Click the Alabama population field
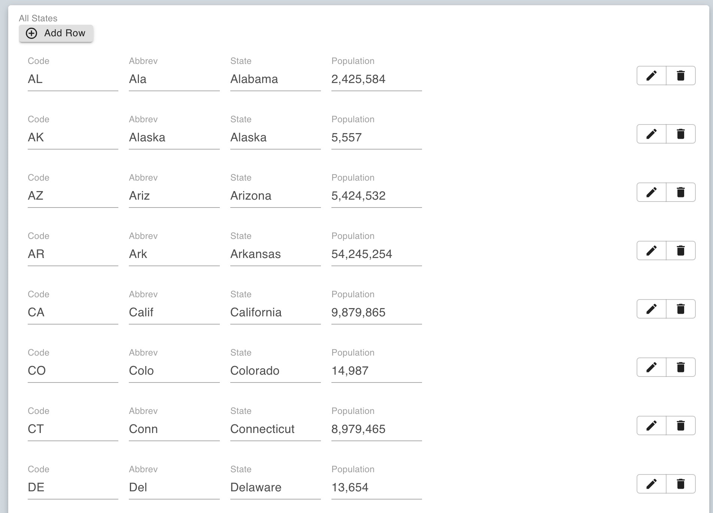 pyautogui.click(x=376, y=79)
